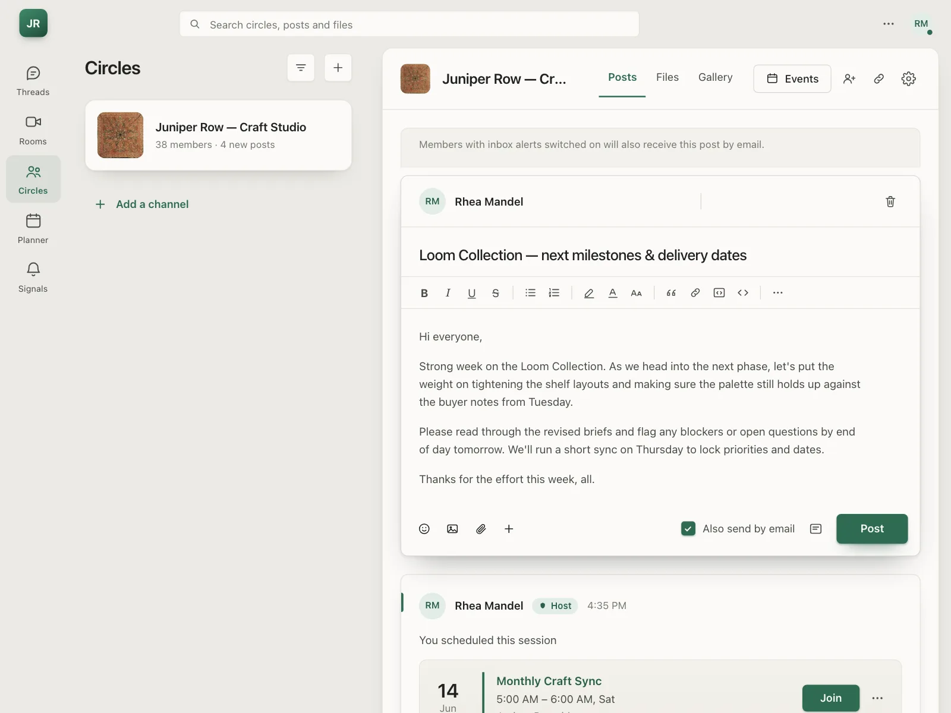Apply italic formatting
Screen dimensions: 951x713
[x=448, y=293]
